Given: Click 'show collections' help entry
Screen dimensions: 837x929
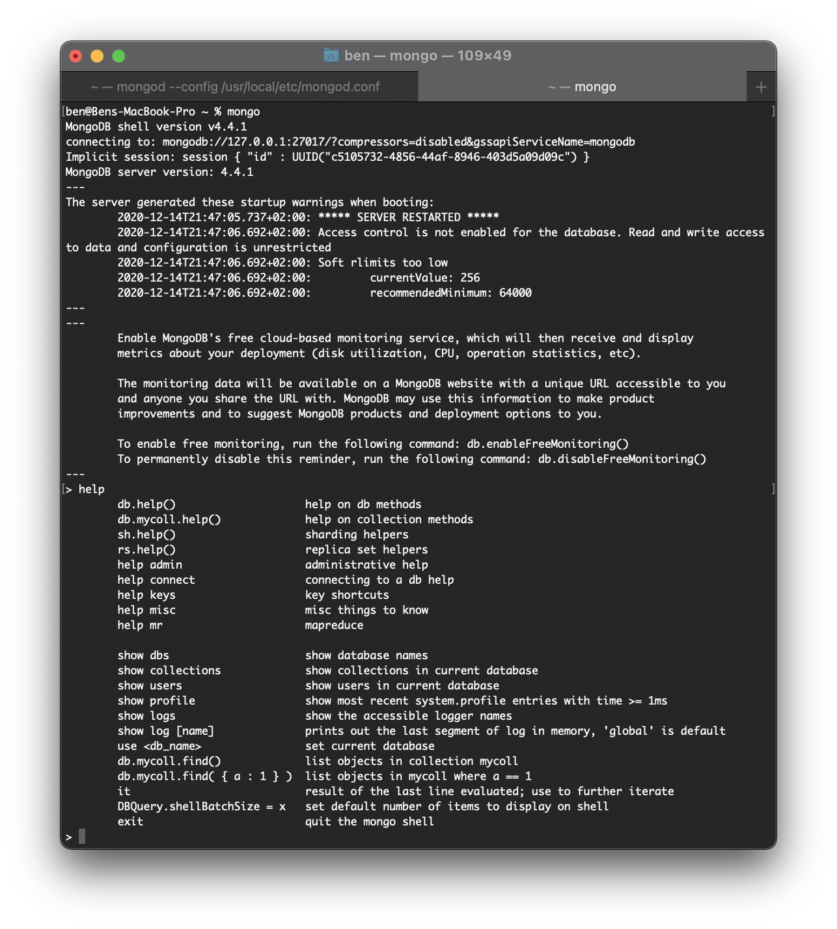Looking at the screenshot, I should [169, 671].
